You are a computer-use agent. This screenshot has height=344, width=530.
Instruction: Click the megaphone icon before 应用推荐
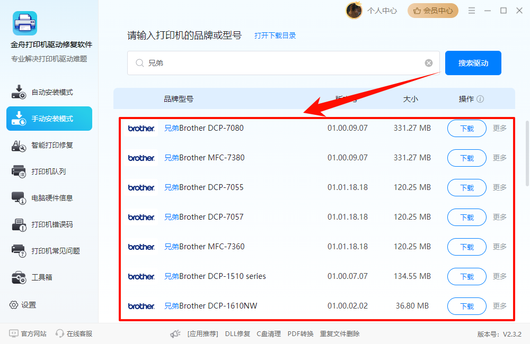tap(175, 334)
